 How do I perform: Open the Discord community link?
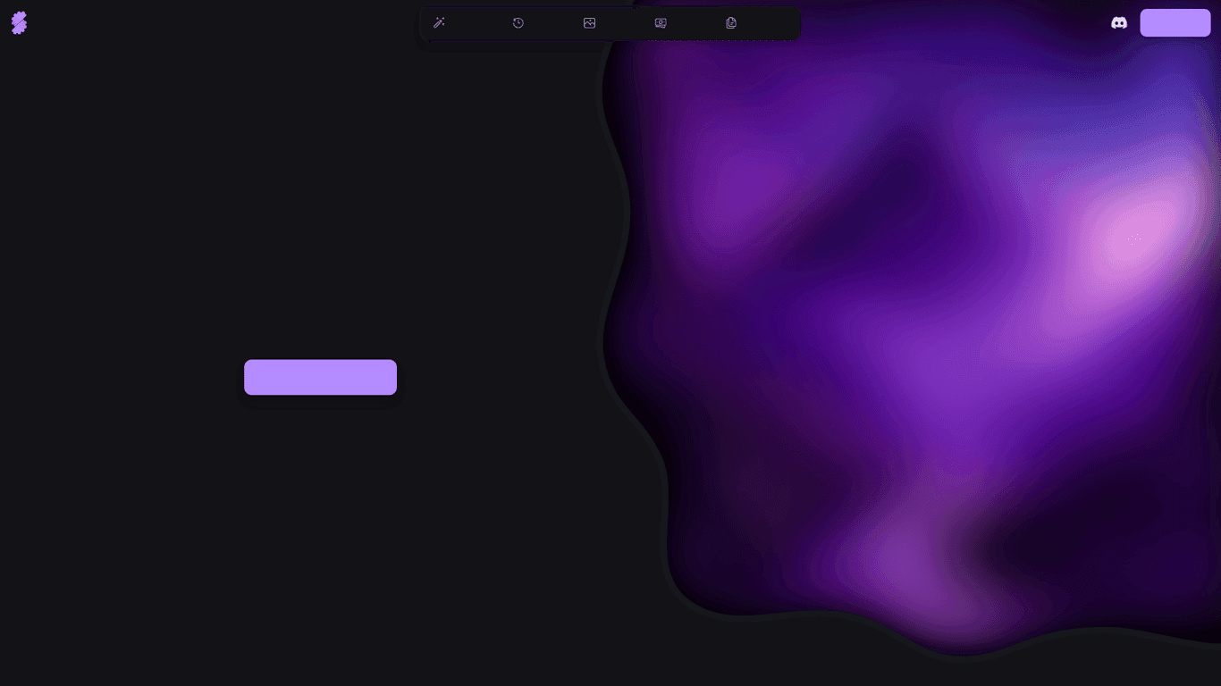[1118, 23]
